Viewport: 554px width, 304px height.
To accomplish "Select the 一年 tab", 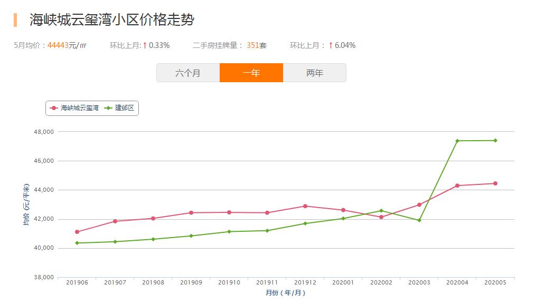I will click(251, 73).
